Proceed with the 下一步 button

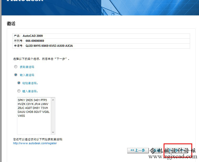click(176, 151)
